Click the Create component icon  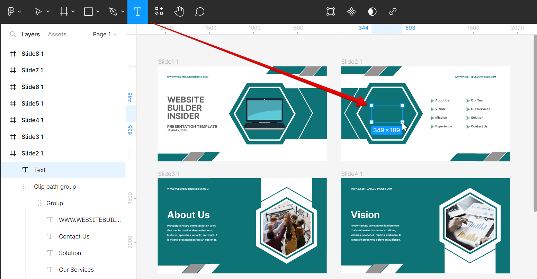351,12
